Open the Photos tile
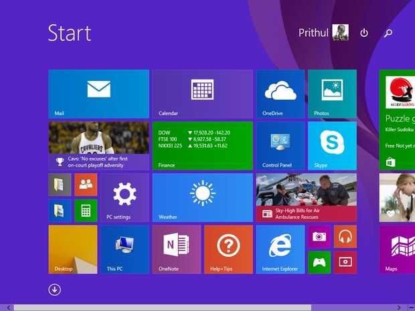 (x=332, y=94)
